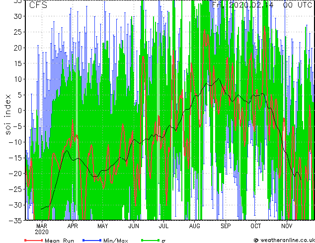315x243 pixels.
Task: Click the blue Min/Max legend line
Action: point(92,240)
